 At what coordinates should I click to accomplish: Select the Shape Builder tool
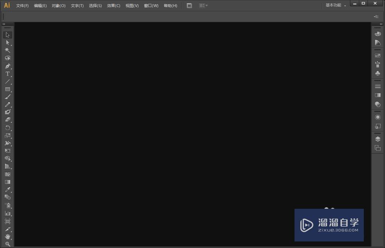8,158
